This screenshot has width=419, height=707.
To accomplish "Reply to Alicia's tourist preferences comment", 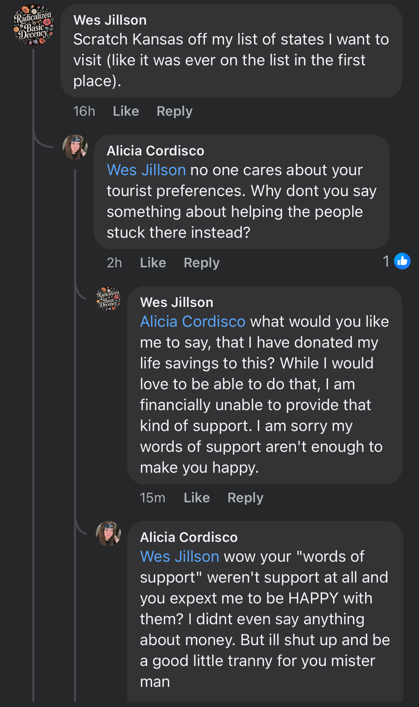I will click(202, 263).
